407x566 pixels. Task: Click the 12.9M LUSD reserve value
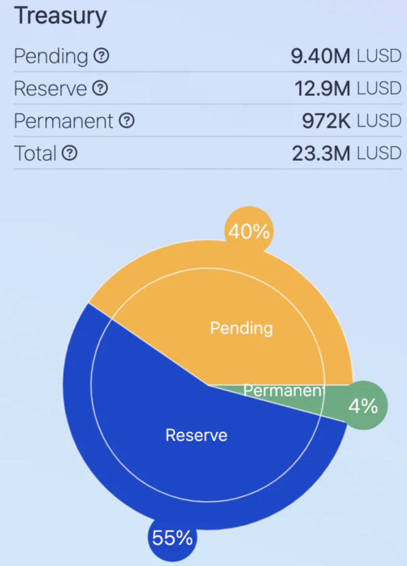pos(347,88)
